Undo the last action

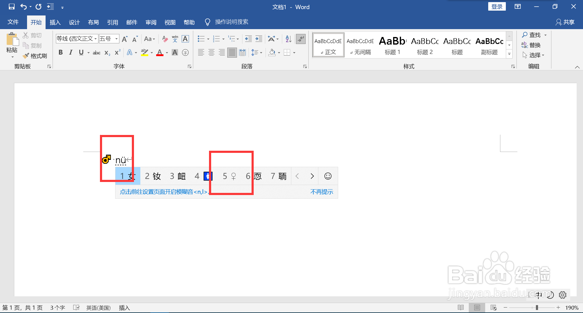pos(24,6)
